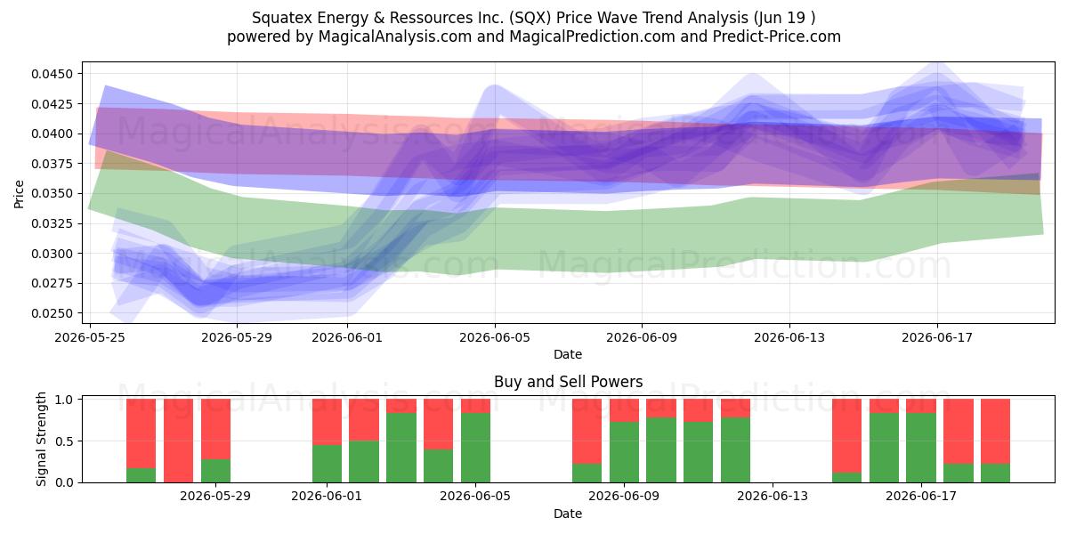
Task: Click the 2026-06-13 date label under price chart
Action: click(789, 337)
